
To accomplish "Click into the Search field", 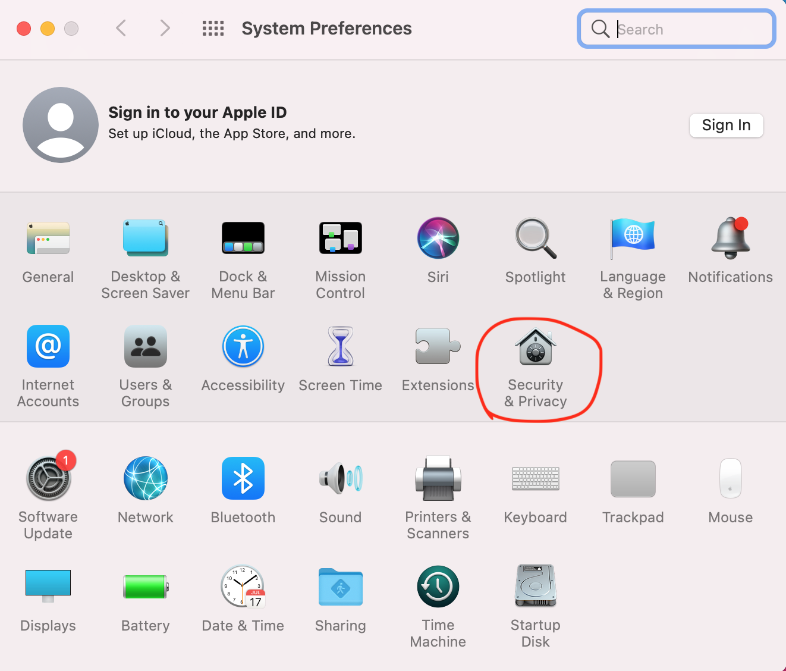I will click(684, 29).
